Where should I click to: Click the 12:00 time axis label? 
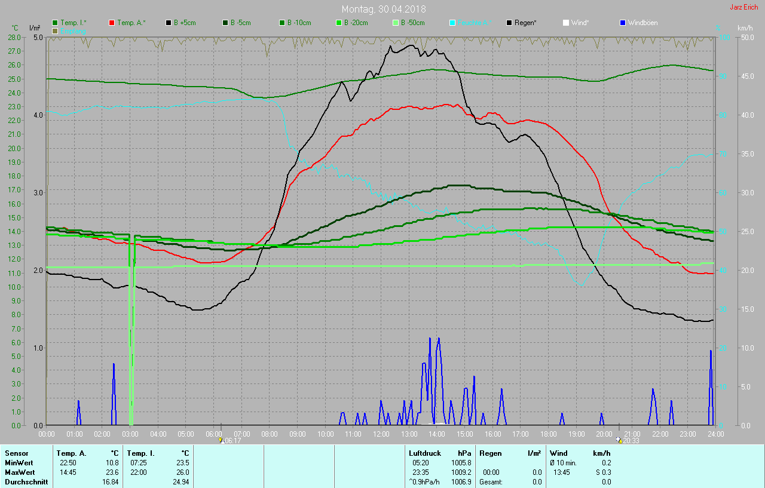pyautogui.click(x=381, y=434)
